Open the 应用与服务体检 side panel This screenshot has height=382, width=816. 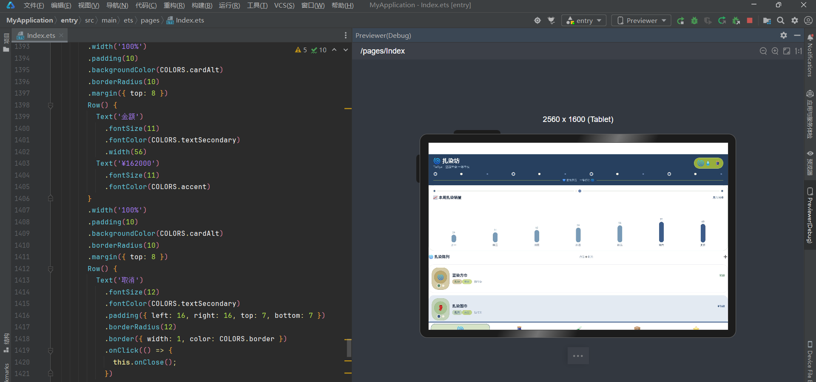click(x=810, y=114)
